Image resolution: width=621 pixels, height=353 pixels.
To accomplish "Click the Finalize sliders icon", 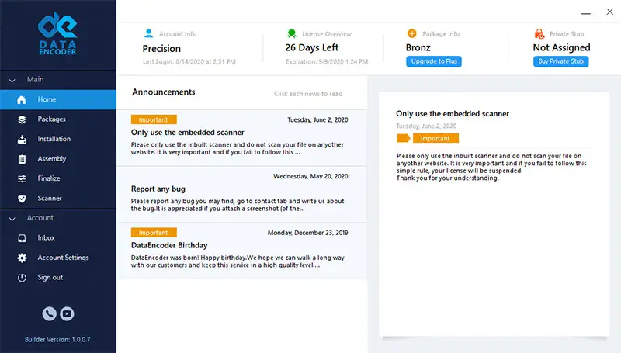I will tap(22, 179).
